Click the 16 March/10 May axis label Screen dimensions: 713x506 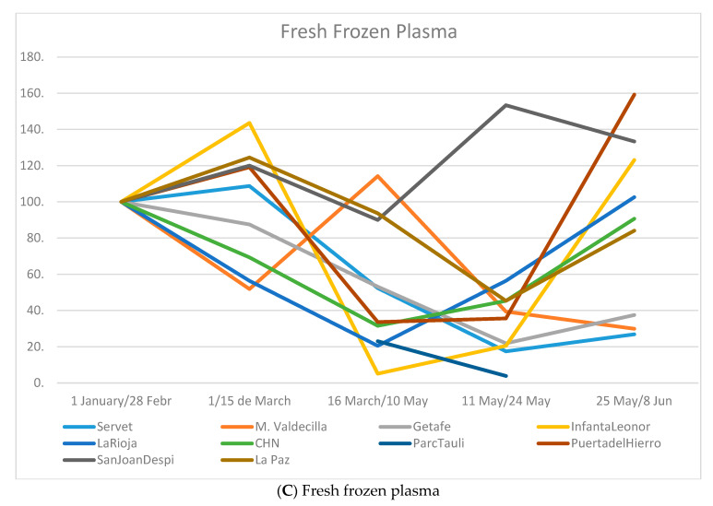378,401
